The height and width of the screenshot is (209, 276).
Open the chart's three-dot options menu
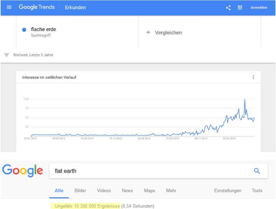(x=253, y=77)
